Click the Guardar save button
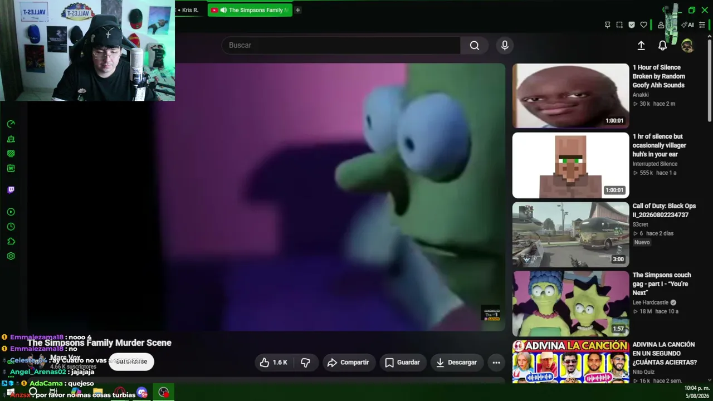713x401 pixels. (x=402, y=363)
